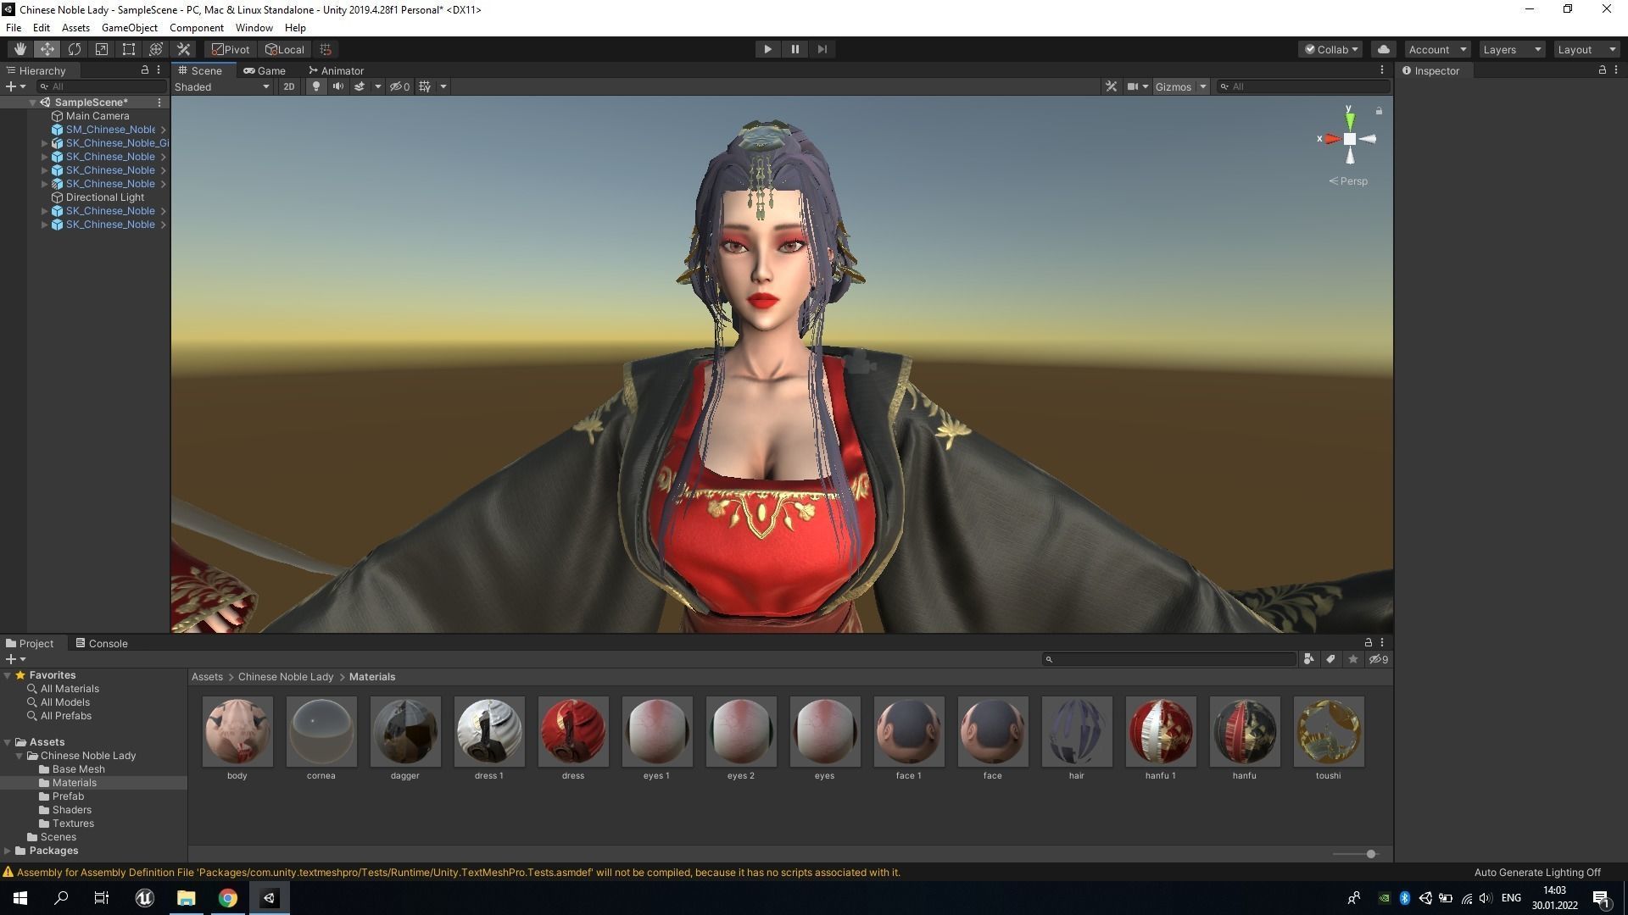Screen dimensions: 1628x915
Task: Expand SK_Chinese_Noble_Gi hierarchy item
Action: [44, 143]
